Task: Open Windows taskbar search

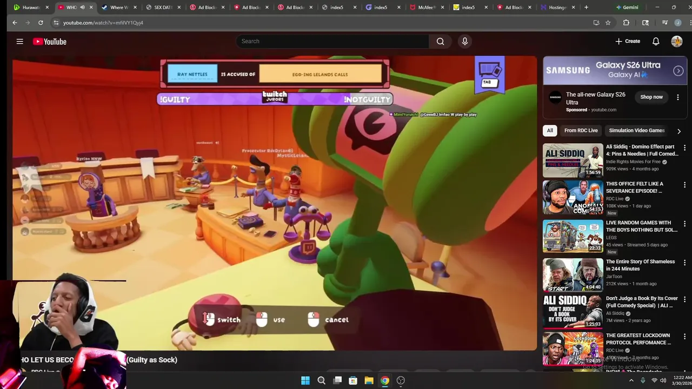Action: pos(321,380)
